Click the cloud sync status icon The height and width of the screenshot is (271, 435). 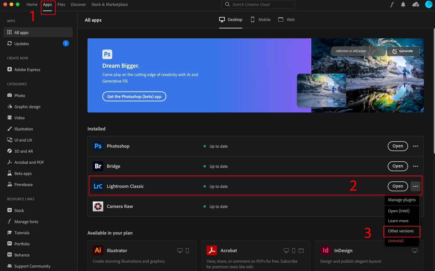[416, 4]
